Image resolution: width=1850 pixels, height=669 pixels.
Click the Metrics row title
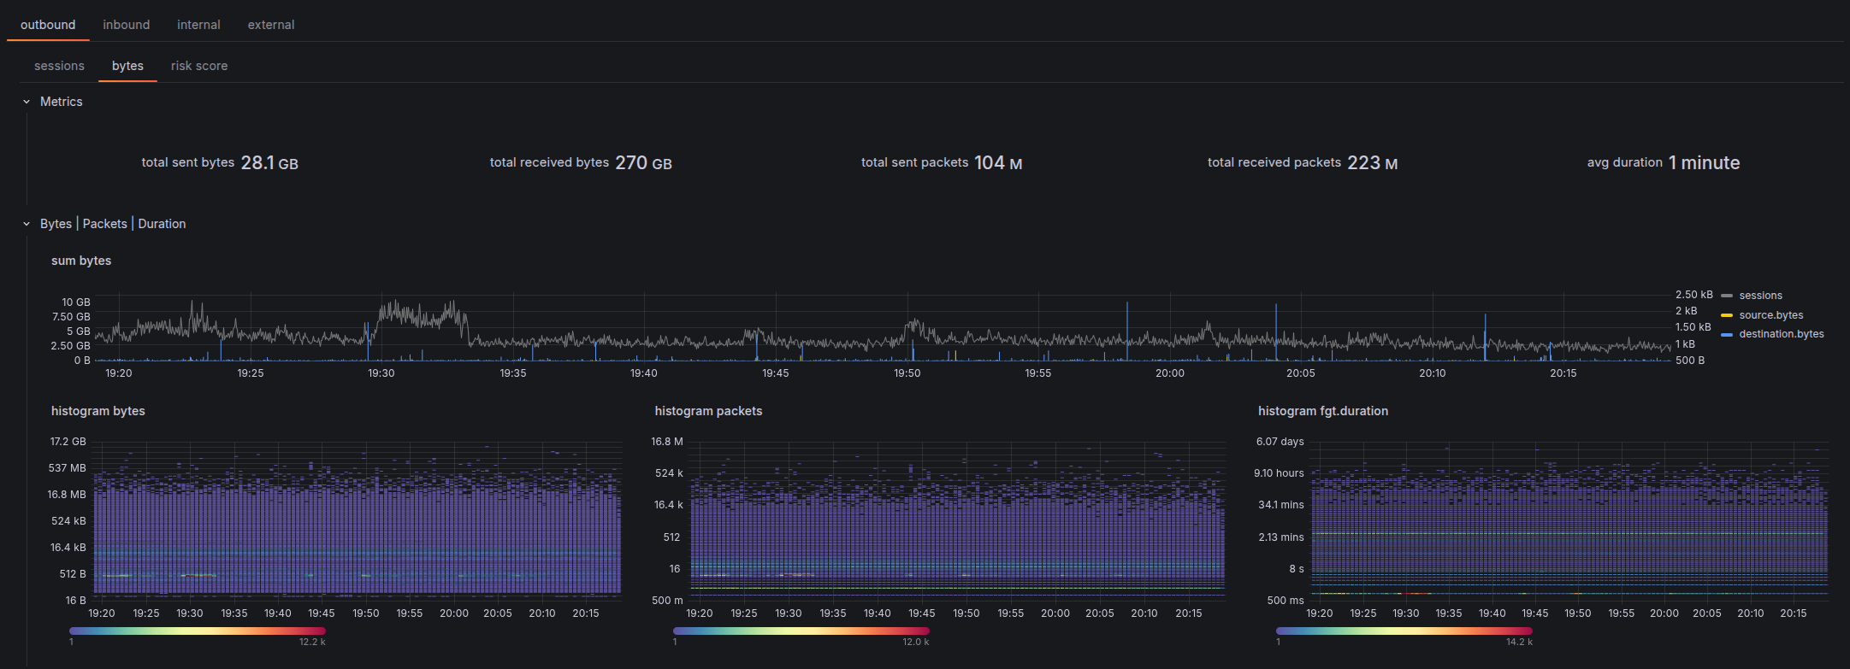[62, 102]
